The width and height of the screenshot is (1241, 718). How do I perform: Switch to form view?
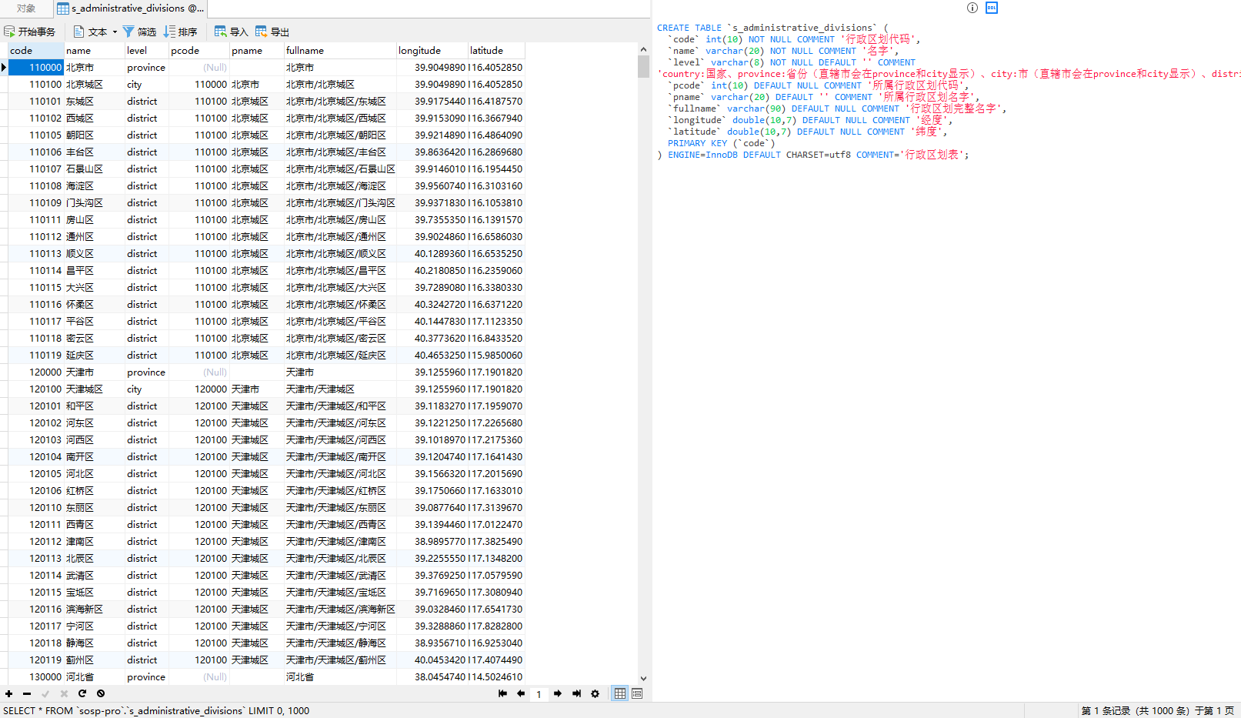[637, 693]
